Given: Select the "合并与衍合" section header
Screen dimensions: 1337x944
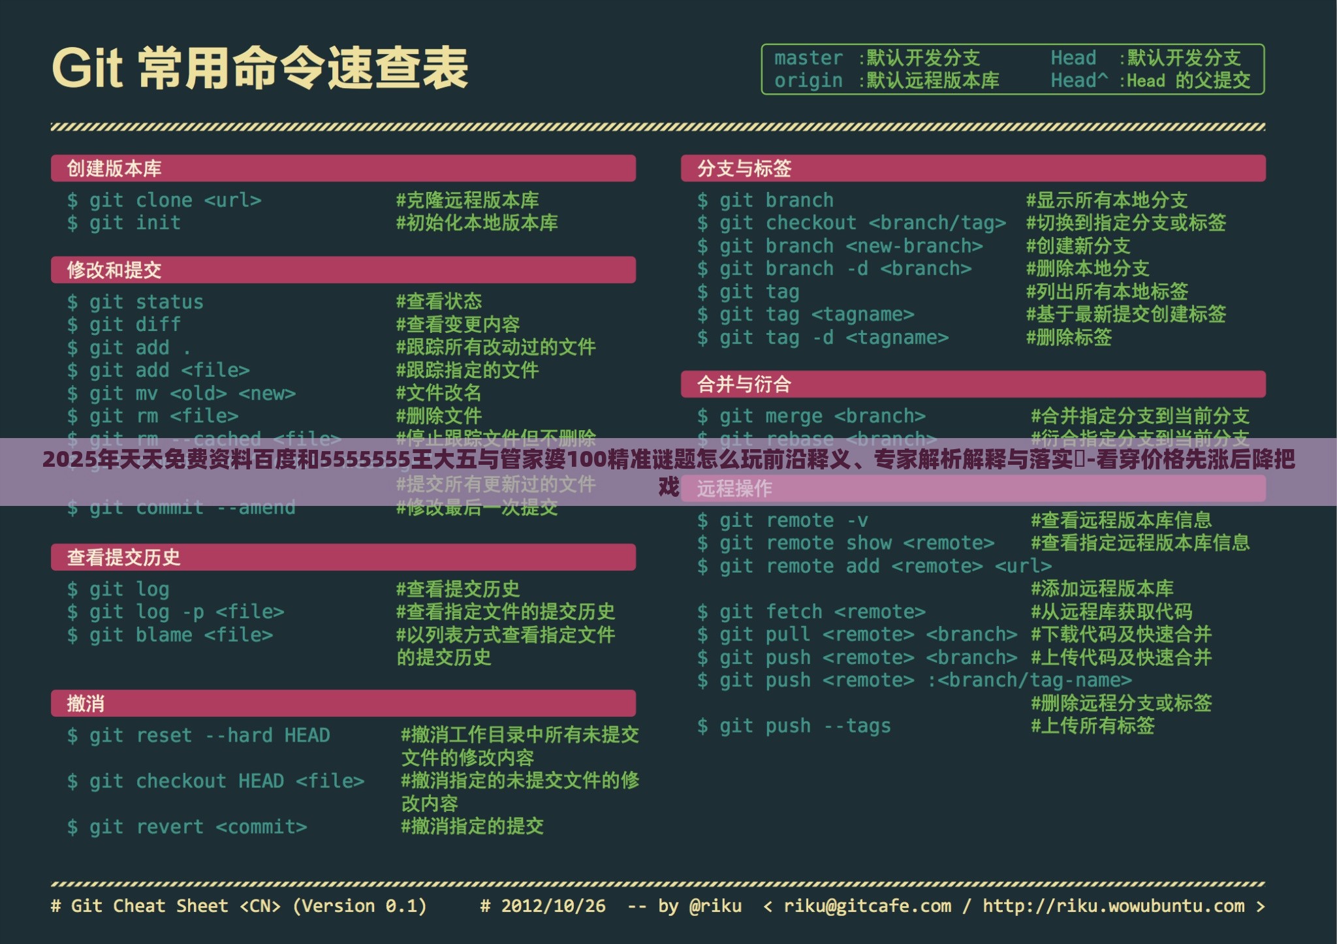Looking at the screenshot, I should [973, 384].
